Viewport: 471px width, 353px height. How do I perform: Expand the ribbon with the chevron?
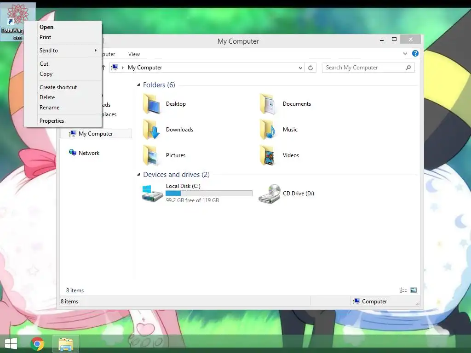coord(405,53)
